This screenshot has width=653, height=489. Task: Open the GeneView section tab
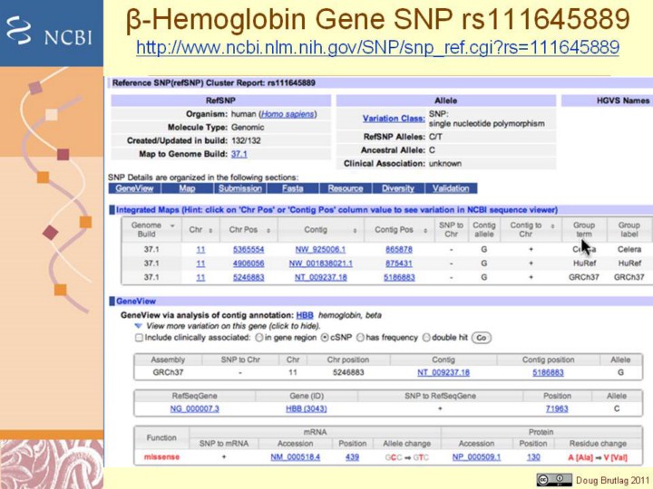[133, 188]
